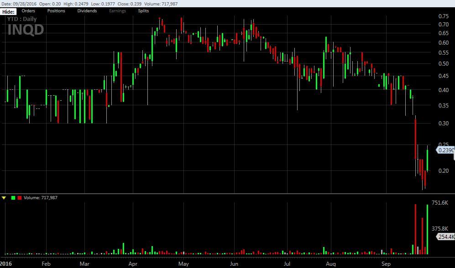Select the 0.2390 current price marker
Image resolution: width=455 pixels, height=268 pixels.
click(445, 150)
